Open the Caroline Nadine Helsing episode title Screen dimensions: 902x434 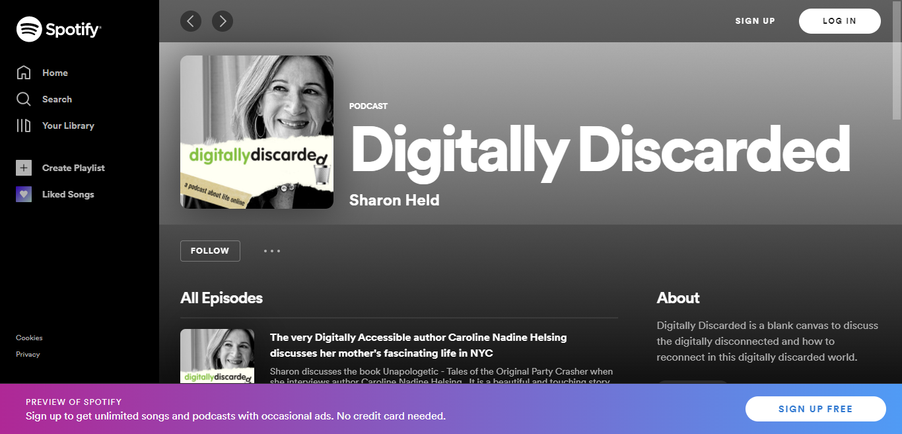[x=418, y=345]
